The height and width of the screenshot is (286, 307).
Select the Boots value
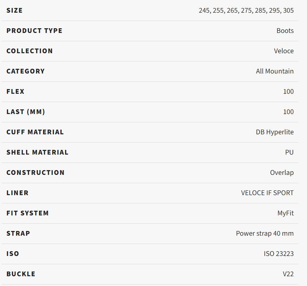(x=285, y=30)
